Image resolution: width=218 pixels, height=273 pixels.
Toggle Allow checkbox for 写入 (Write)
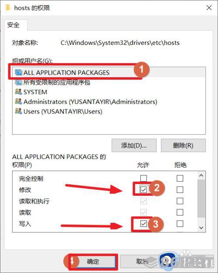[x=143, y=224]
